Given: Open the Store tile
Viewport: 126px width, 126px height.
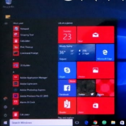Looking at the screenshot, I should pyautogui.click(x=96, y=106).
